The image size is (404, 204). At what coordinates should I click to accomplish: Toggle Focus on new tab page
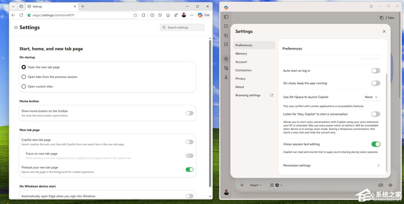pos(190,156)
